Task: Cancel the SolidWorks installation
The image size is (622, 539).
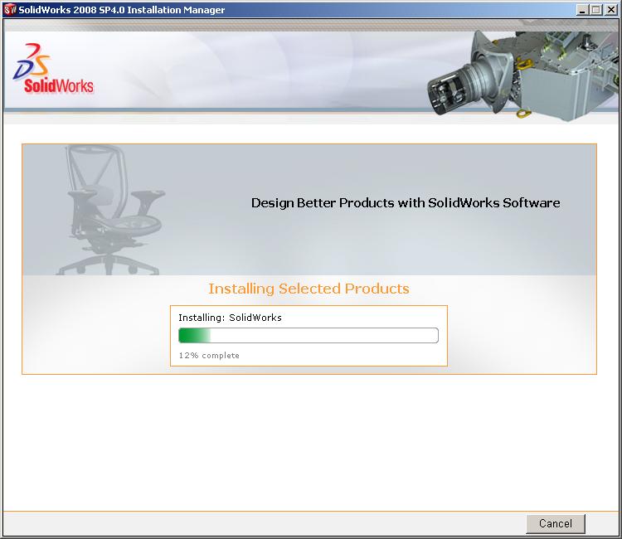Action: pyautogui.click(x=556, y=523)
